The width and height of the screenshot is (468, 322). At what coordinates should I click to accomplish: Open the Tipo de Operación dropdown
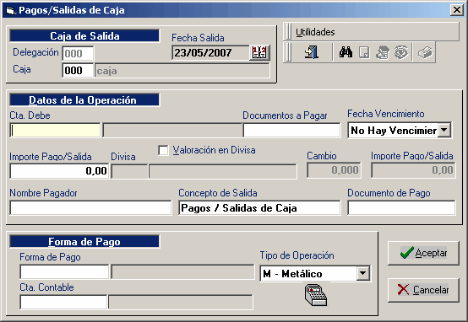[x=363, y=273]
